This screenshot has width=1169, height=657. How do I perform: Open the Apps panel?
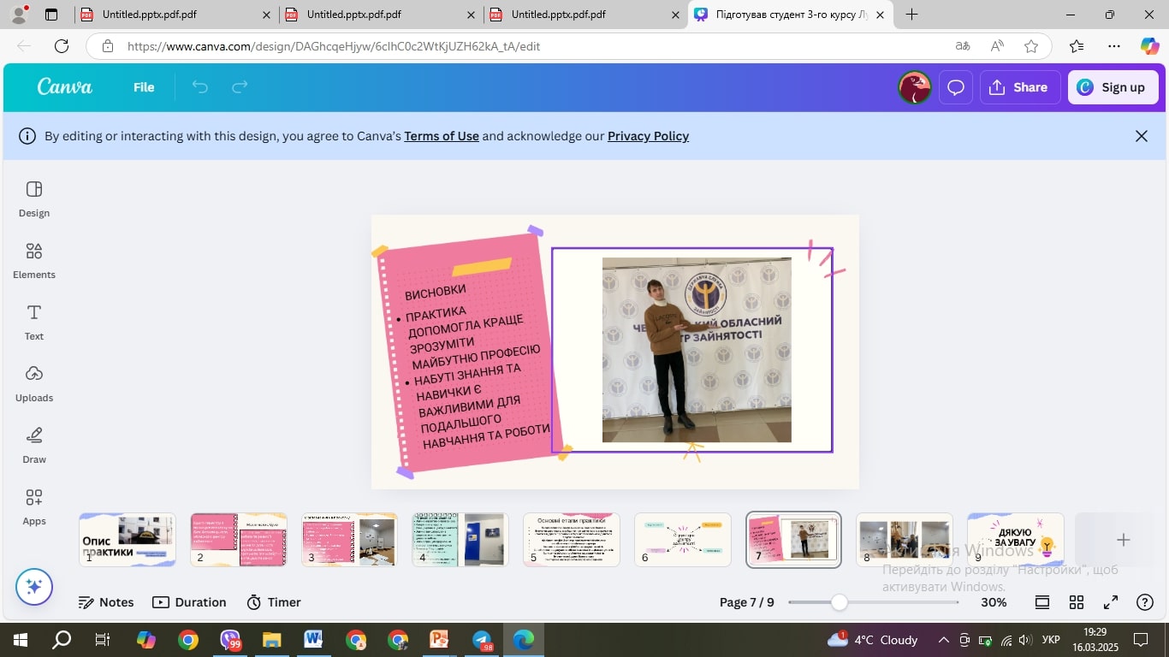(x=34, y=507)
